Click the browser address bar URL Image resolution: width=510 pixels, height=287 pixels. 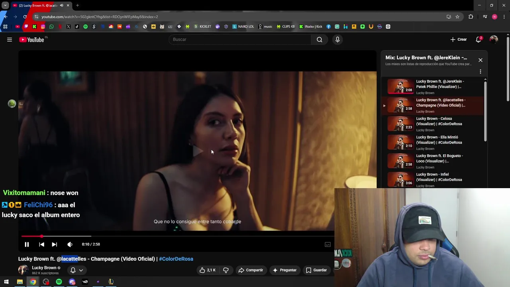pos(100,17)
